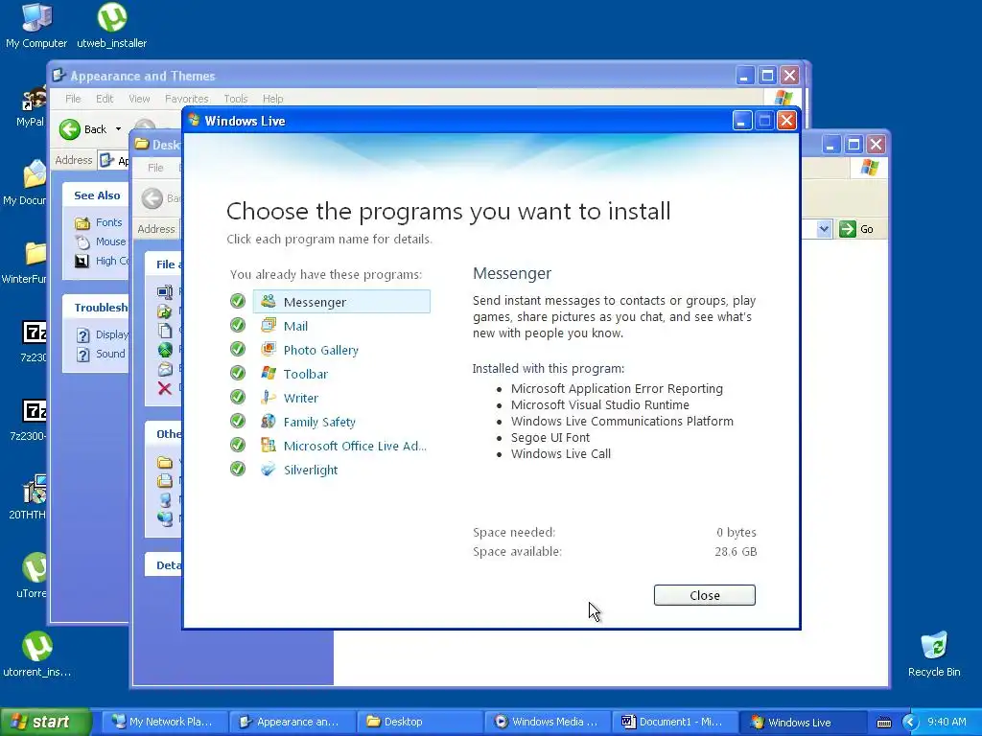Switch to Document1 Word taskbar button

tap(674, 722)
